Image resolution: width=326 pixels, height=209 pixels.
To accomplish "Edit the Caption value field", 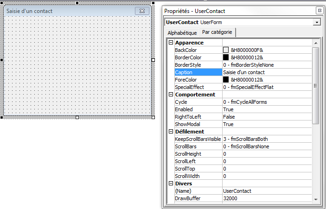I will (267, 72).
